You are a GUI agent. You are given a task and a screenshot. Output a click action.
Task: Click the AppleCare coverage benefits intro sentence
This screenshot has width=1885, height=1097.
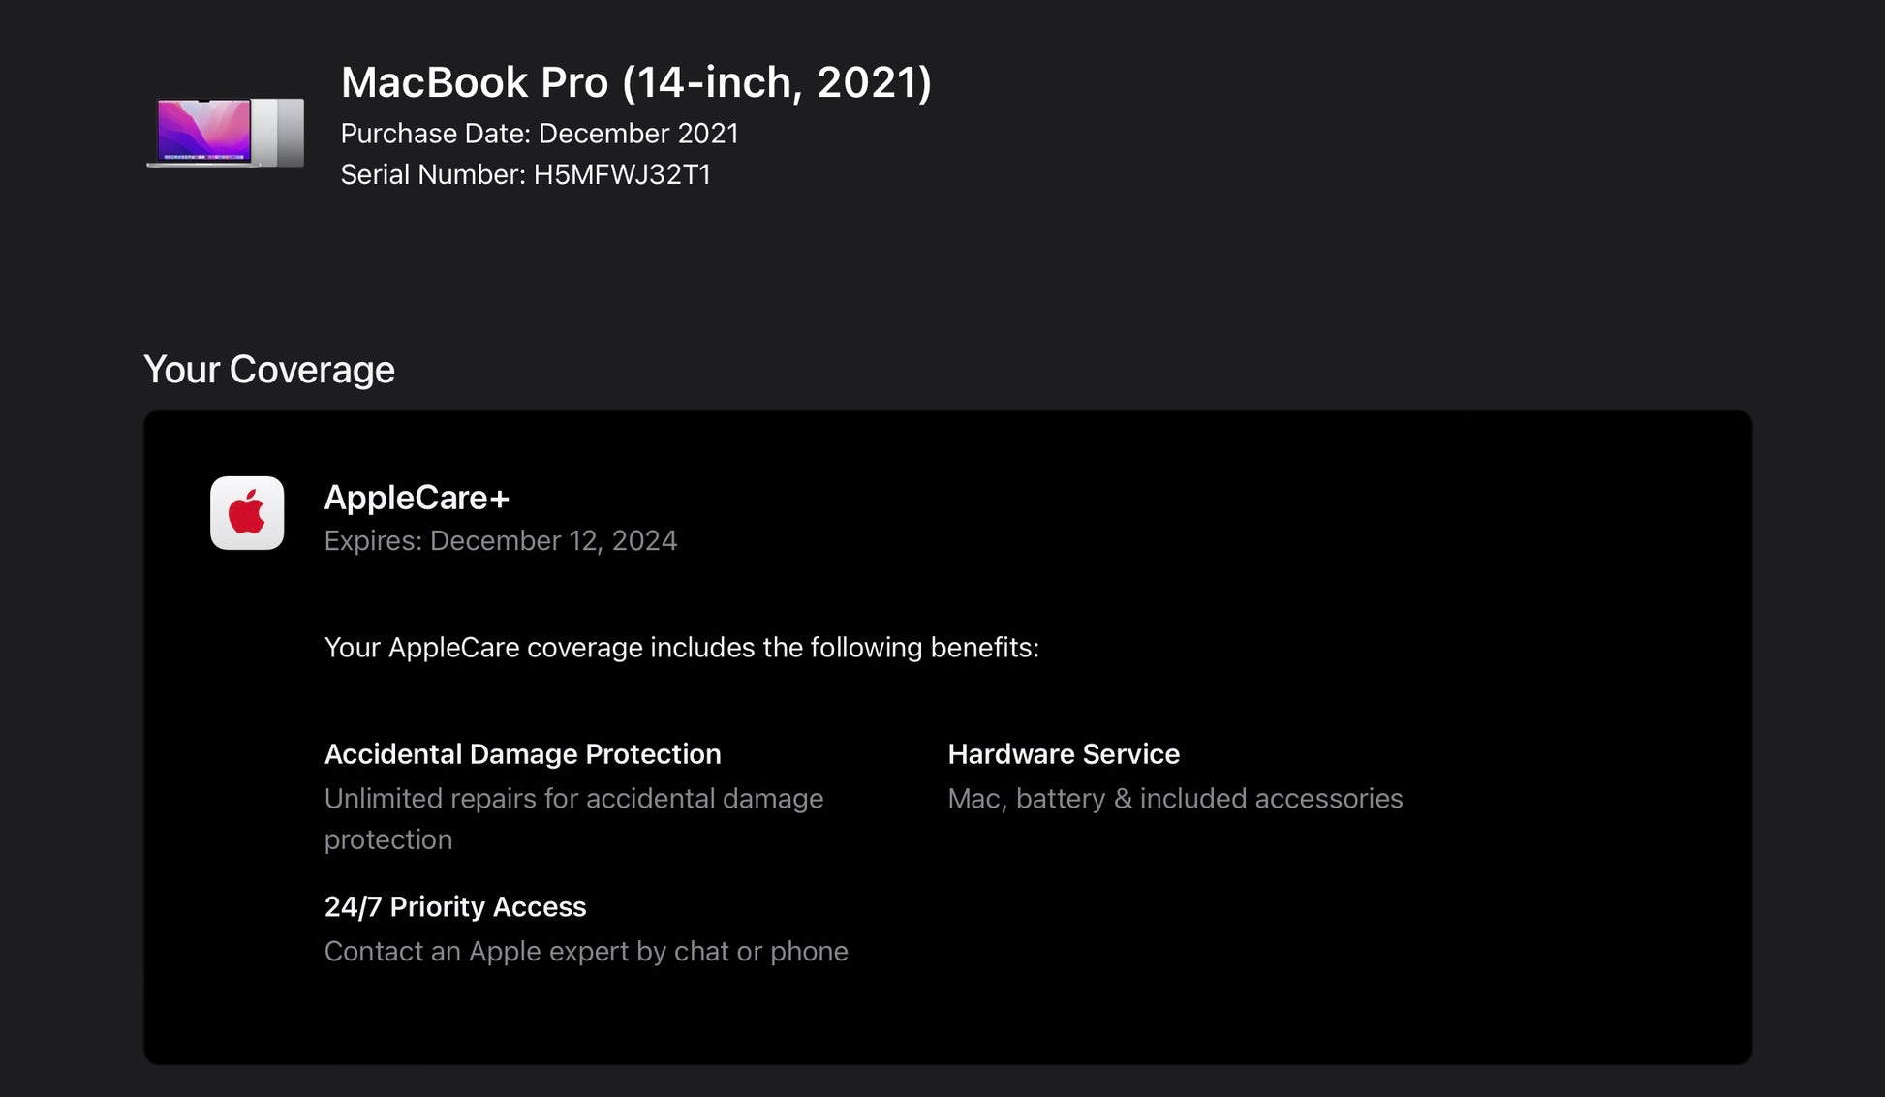pos(681,648)
